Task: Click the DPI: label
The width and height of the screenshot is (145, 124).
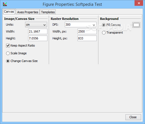Action: 55,25
